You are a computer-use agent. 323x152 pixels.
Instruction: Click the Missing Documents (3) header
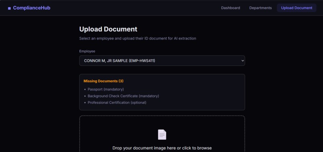[103, 81]
